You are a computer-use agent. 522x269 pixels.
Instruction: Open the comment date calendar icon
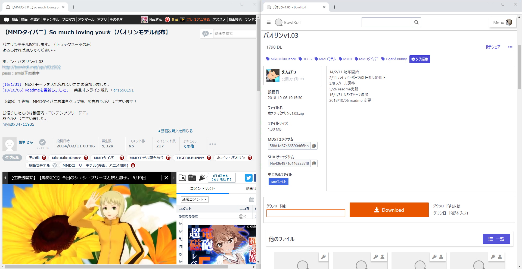(252, 200)
